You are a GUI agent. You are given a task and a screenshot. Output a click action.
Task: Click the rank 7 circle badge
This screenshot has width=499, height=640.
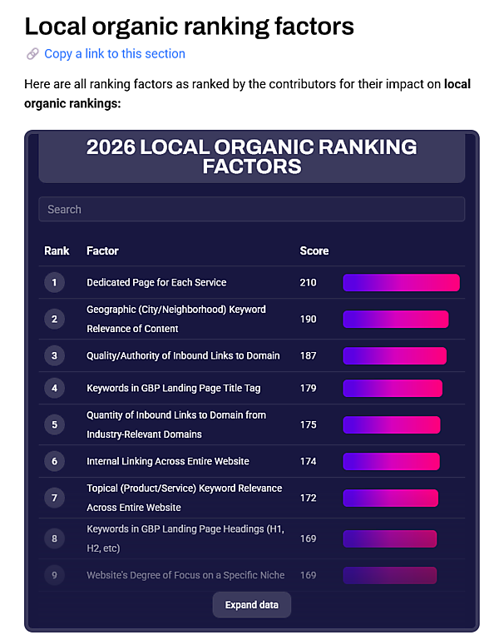click(54, 498)
